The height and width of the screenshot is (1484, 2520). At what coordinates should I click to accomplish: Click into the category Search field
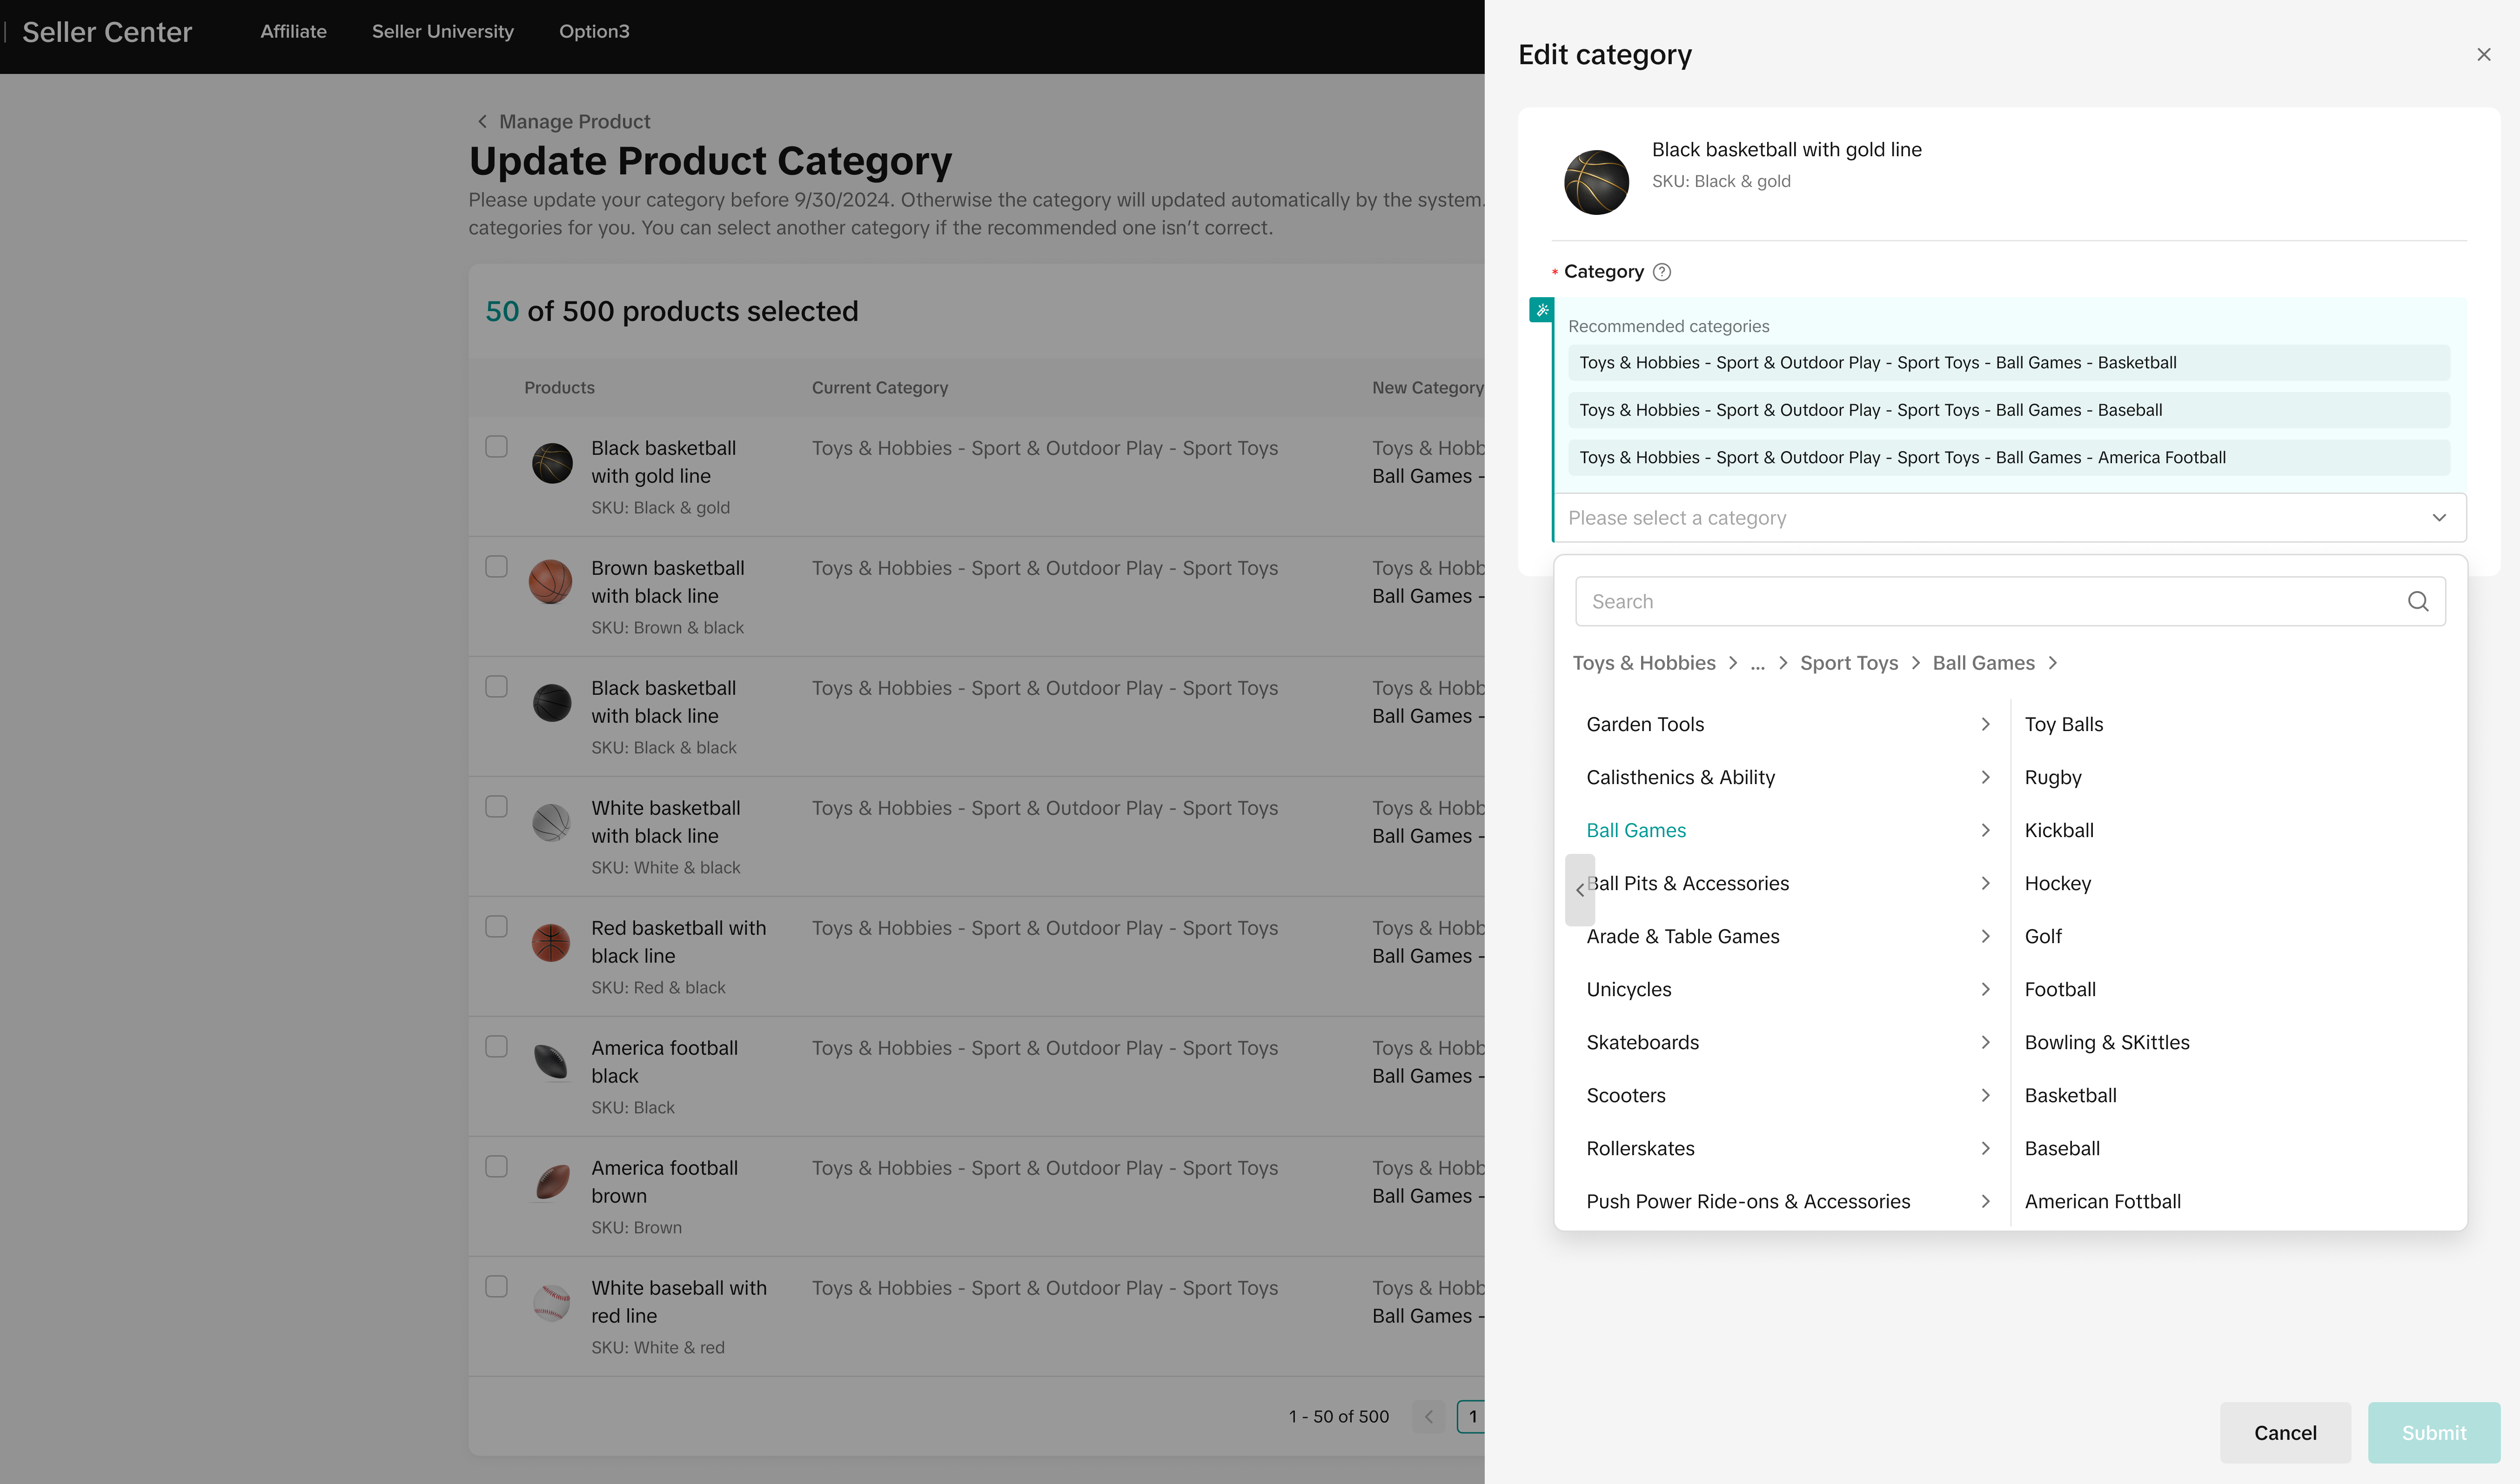(1991, 601)
